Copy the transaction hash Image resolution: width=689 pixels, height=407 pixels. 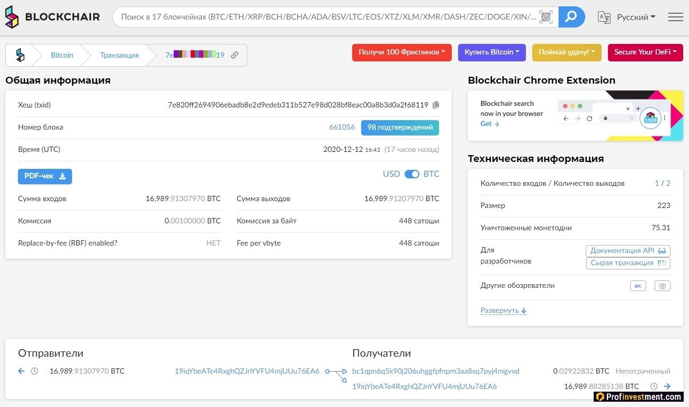point(436,105)
